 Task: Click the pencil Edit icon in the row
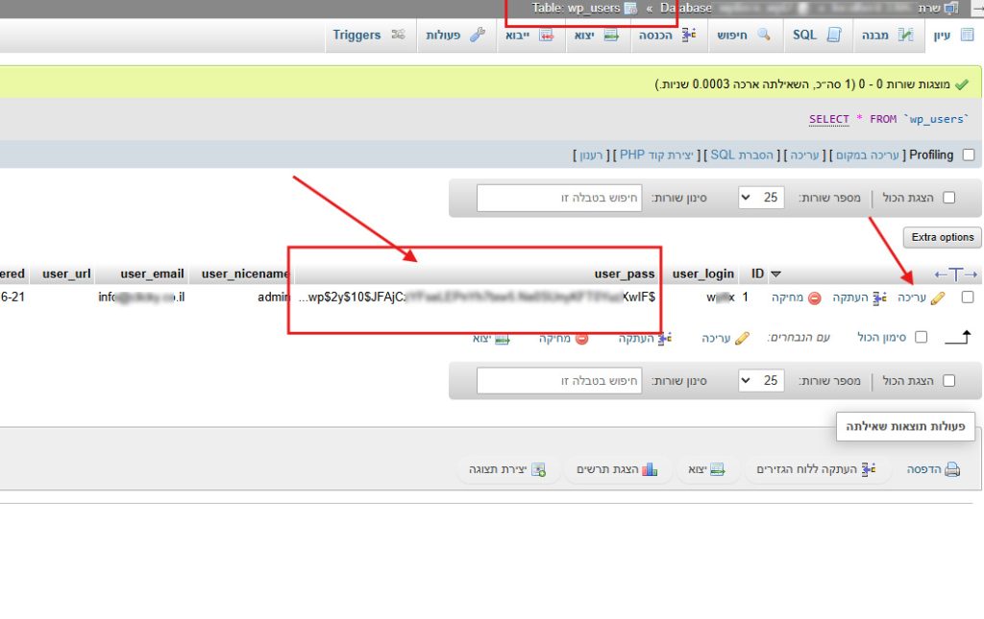pos(937,298)
